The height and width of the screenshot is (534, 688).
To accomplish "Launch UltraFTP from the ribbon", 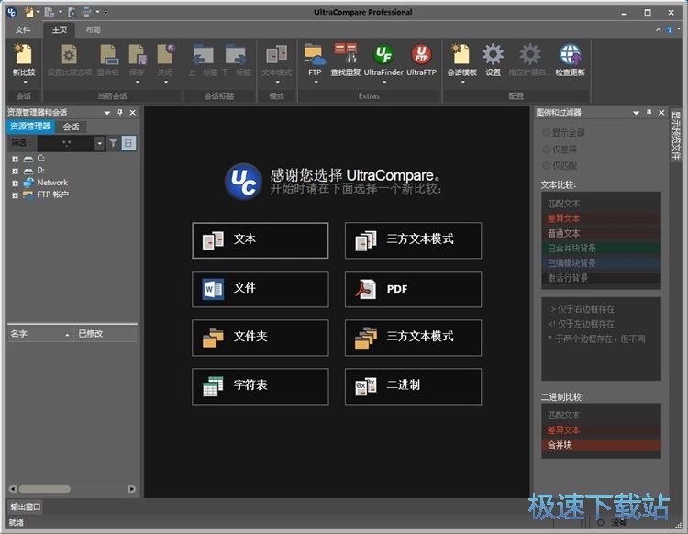I will (x=421, y=55).
